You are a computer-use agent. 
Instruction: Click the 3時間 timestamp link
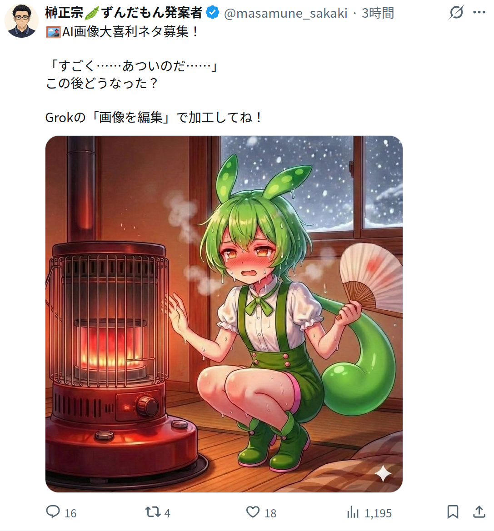(x=378, y=13)
